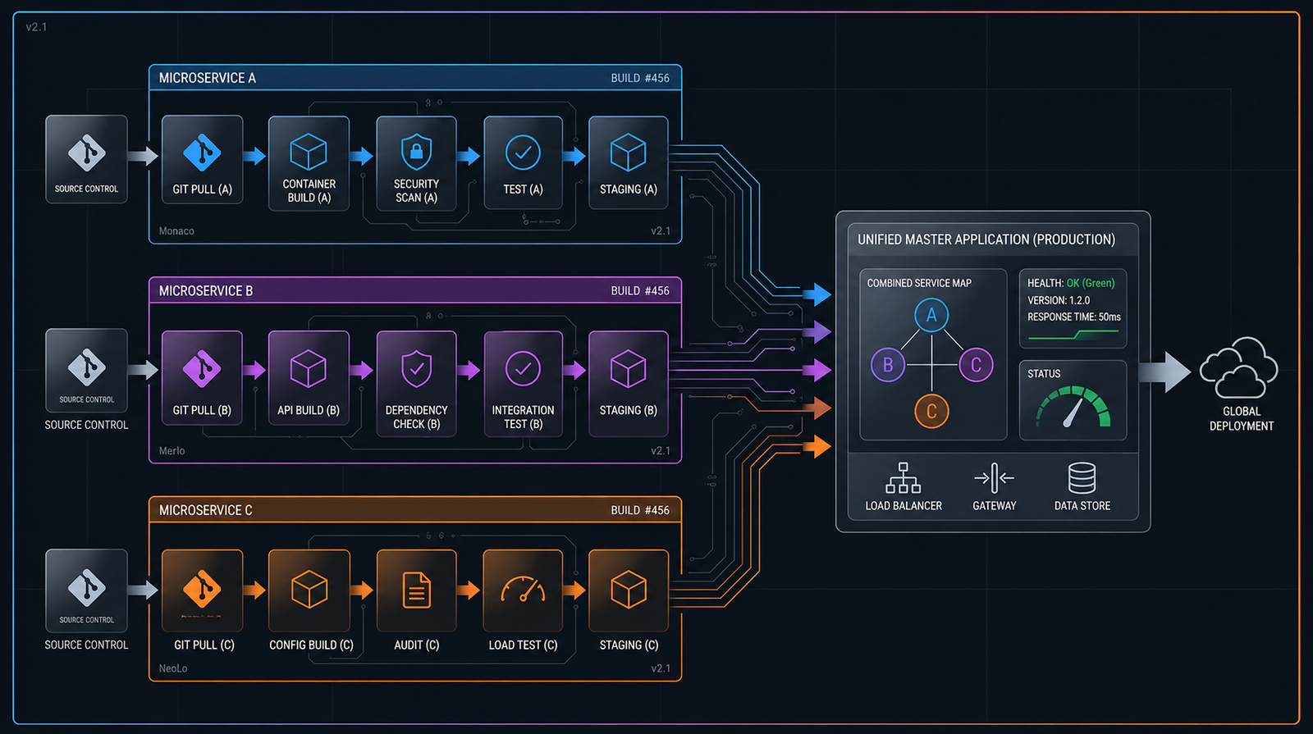Click the Microservice C header title
The width and height of the screenshot is (1313, 734).
click(205, 510)
